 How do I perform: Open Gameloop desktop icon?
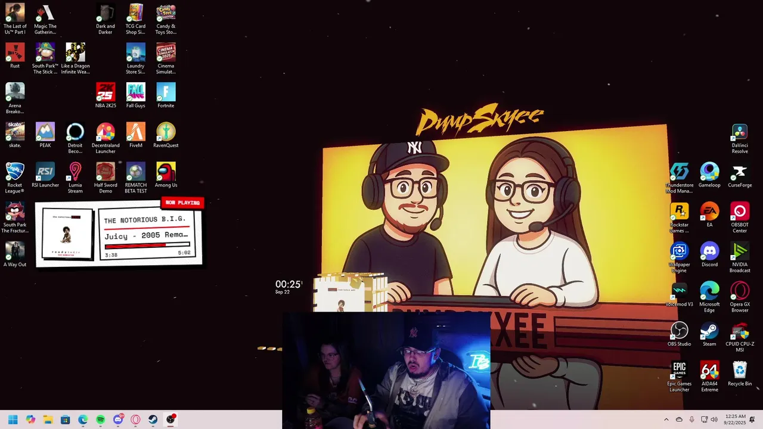click(709, 175)
